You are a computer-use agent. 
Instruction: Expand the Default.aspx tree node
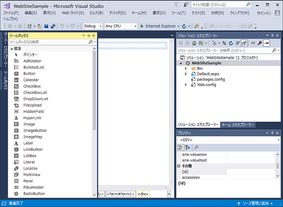(x=186, y=74)
